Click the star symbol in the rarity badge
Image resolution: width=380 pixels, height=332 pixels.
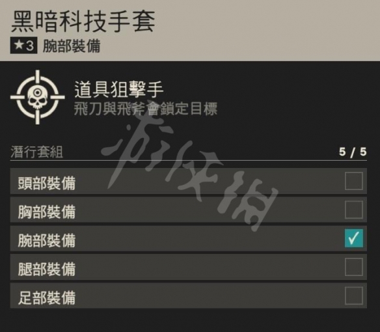[19, 45]
